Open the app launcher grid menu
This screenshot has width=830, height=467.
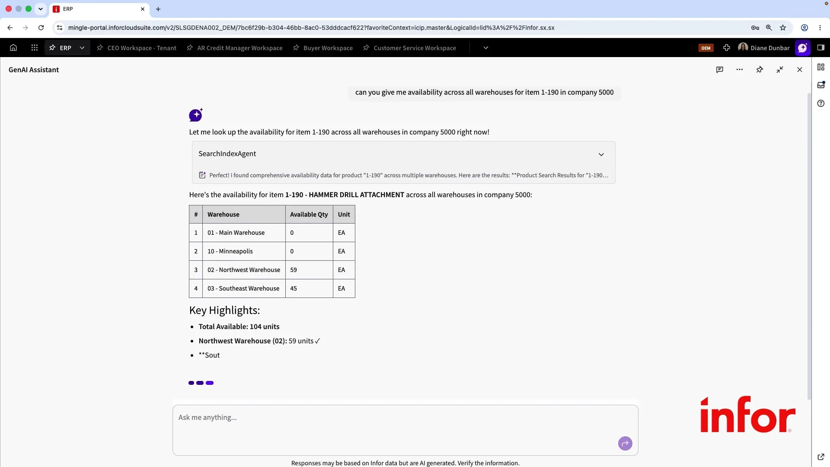35,48
